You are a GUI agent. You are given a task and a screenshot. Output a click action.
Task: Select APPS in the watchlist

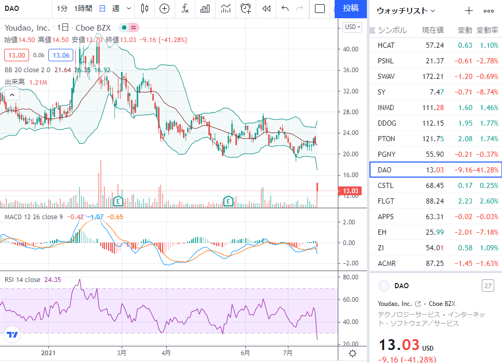[435, 217]
